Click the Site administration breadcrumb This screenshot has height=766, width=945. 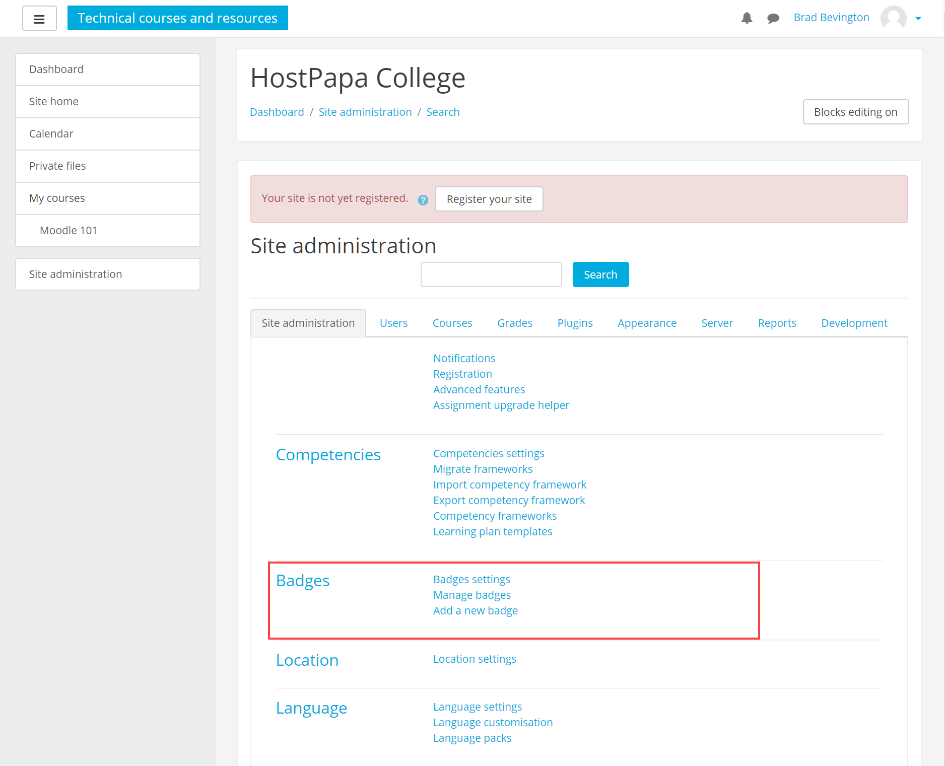tap(365, 112)
